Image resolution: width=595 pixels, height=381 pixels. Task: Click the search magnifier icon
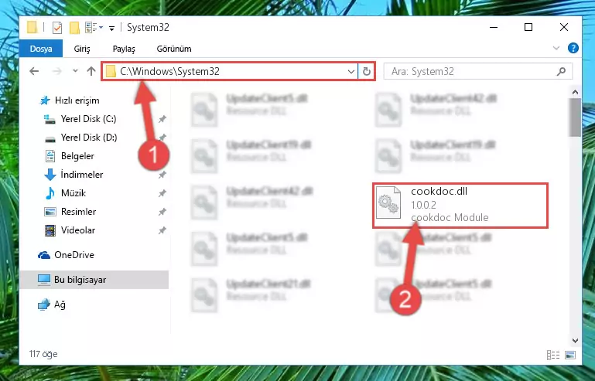click(561, 71)
